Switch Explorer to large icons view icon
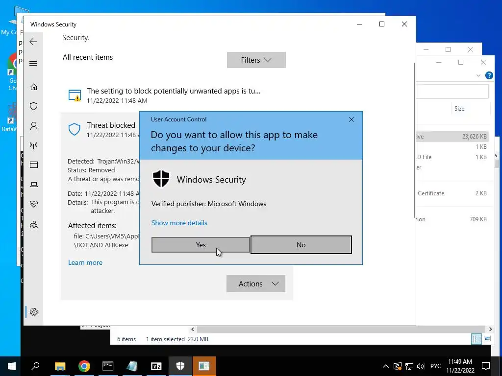This screenshot has height=376, width=502. (487, 339)
